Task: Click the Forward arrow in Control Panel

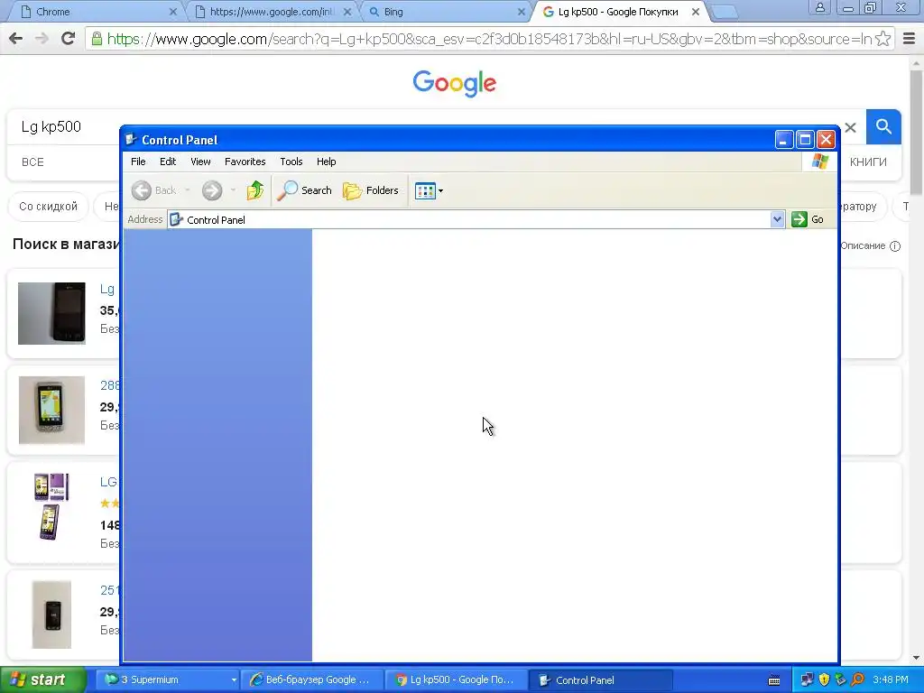Action: pos(212,190)
